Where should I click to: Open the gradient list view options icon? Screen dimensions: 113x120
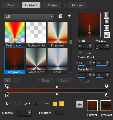click(x=60, y=16)
